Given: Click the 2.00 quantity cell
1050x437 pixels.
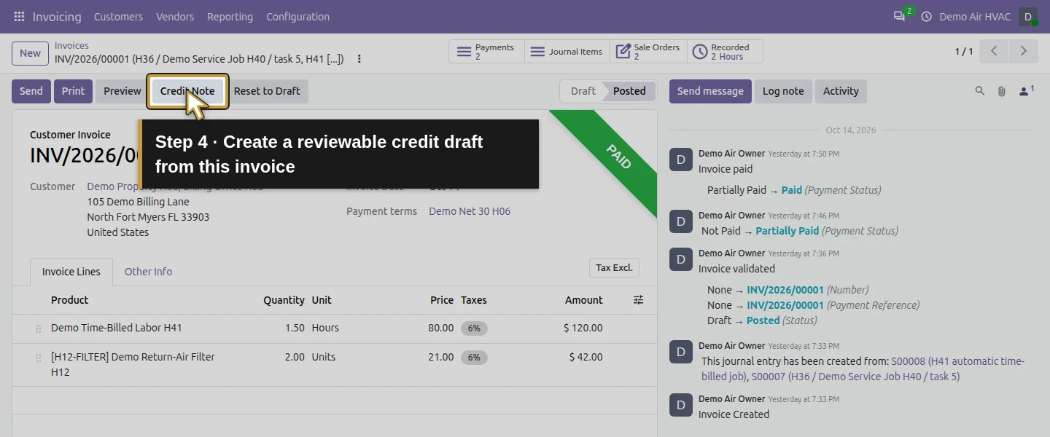Looking at the screenshot, I should point(295,357).
